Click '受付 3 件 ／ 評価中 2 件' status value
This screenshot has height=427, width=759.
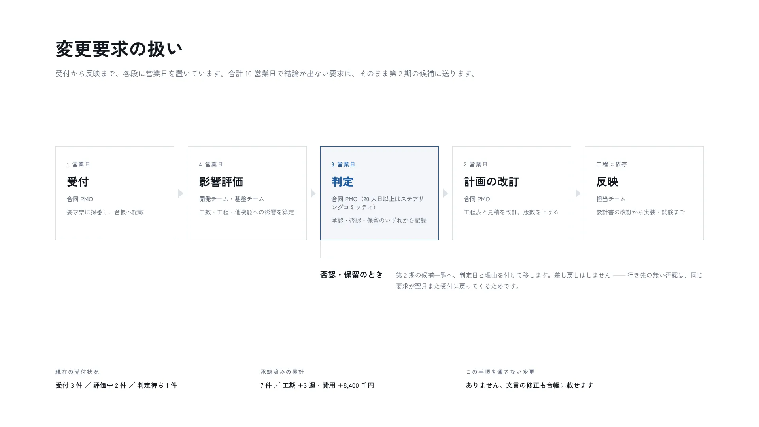pos(91,385)
